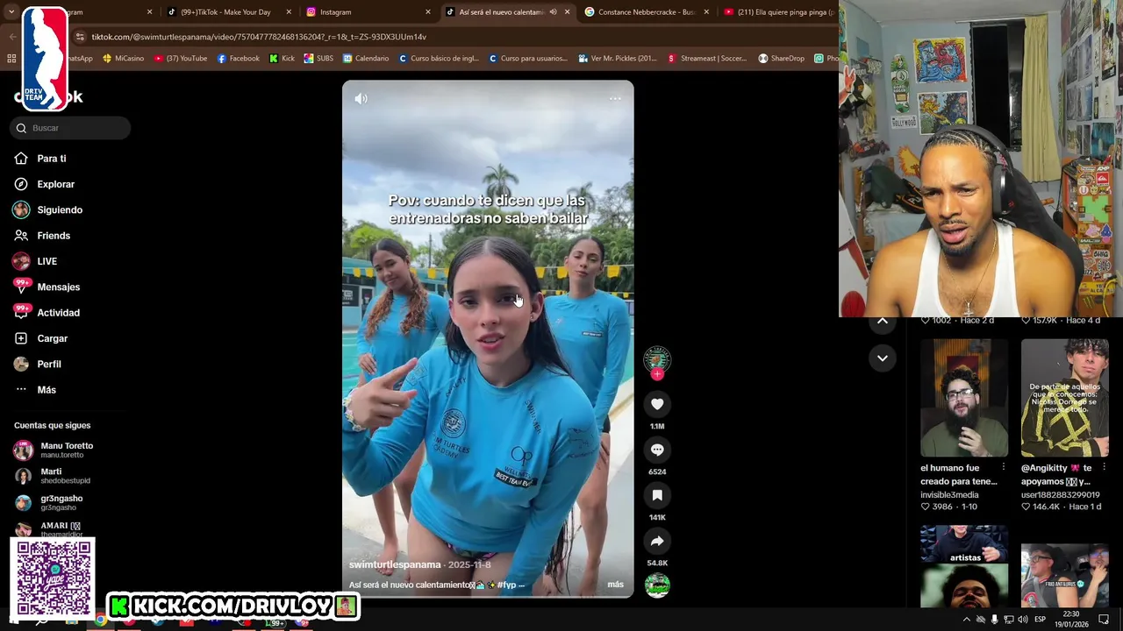Open comments showing 6524
The image size is (1123, 631).
pyautogui.click(x=657, y=450)
